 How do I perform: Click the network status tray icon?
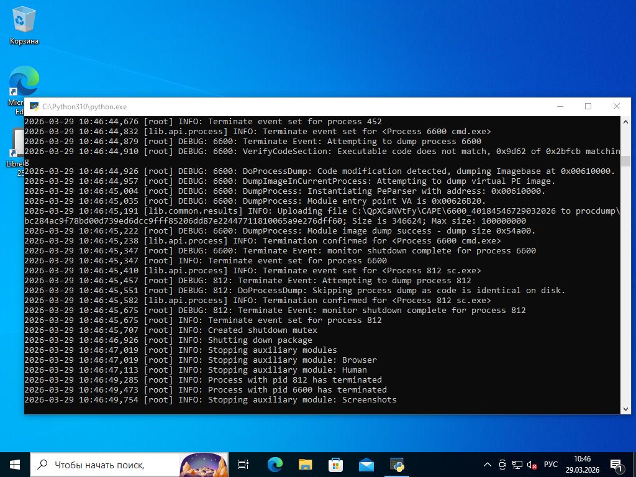517,465
